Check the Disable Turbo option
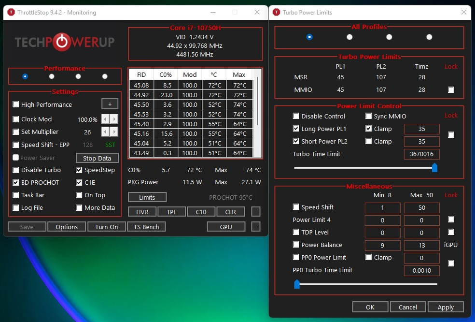 tap(16, 170)
